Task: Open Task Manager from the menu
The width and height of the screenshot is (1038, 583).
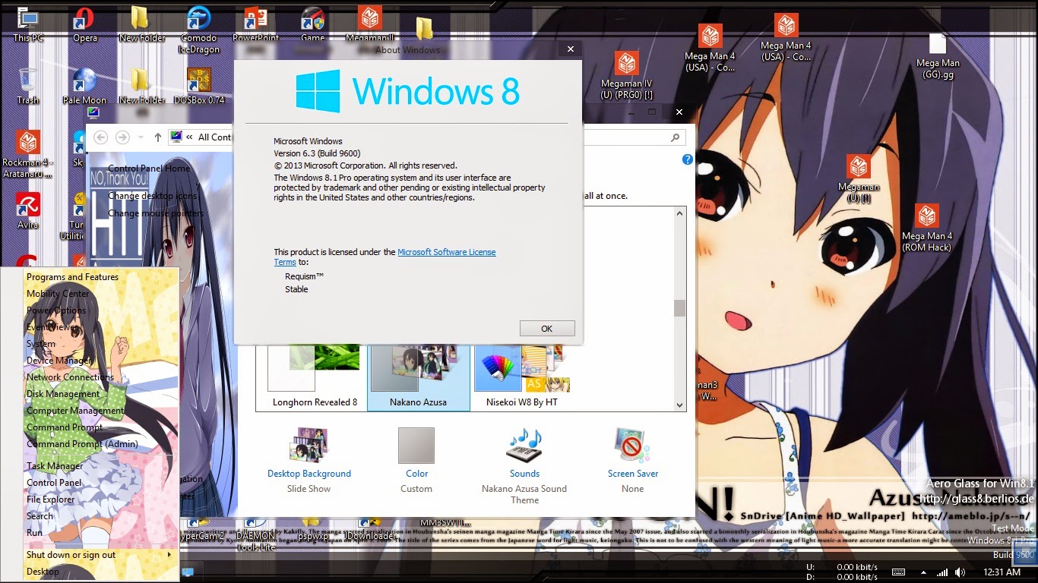Action: pos(55,466)
